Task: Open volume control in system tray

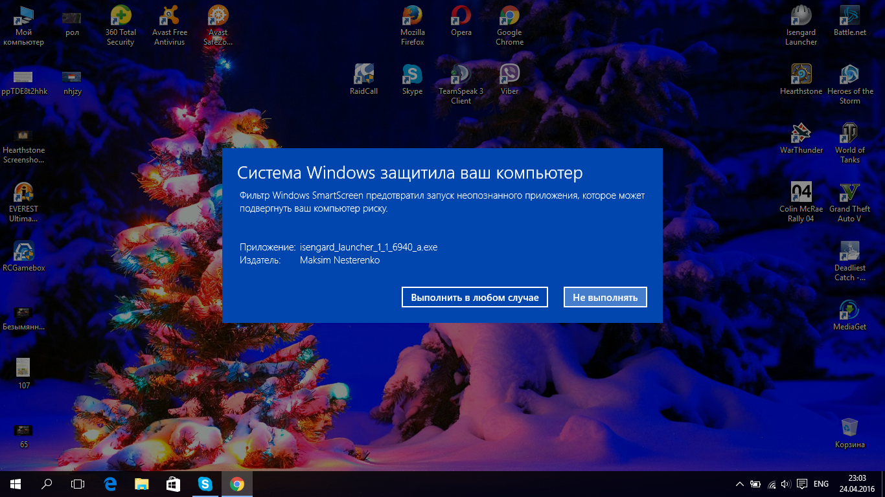Action: click(786, 484)
